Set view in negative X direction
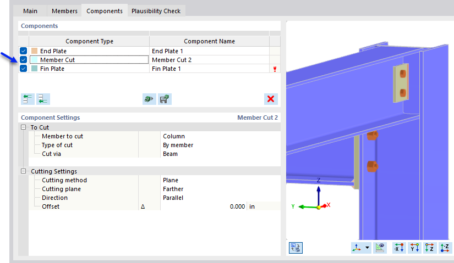The height and width of the screenshot is (263, 454). pyautogui.click(x=400, y=248)
